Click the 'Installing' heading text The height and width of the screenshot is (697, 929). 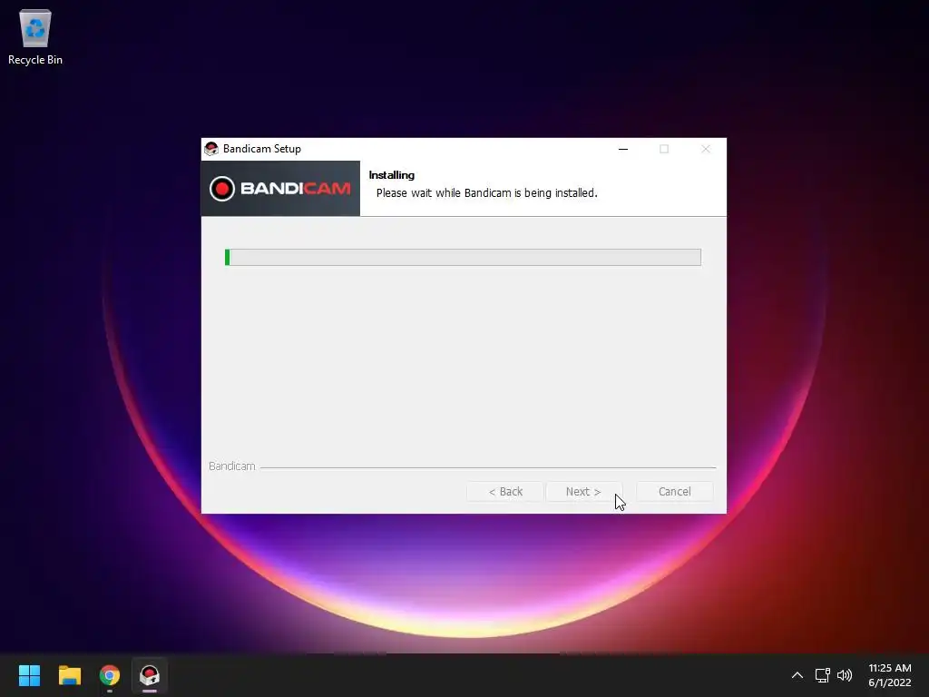[392, 175]
